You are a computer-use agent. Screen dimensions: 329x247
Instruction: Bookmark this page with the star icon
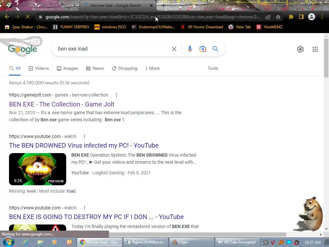(278, 17)
